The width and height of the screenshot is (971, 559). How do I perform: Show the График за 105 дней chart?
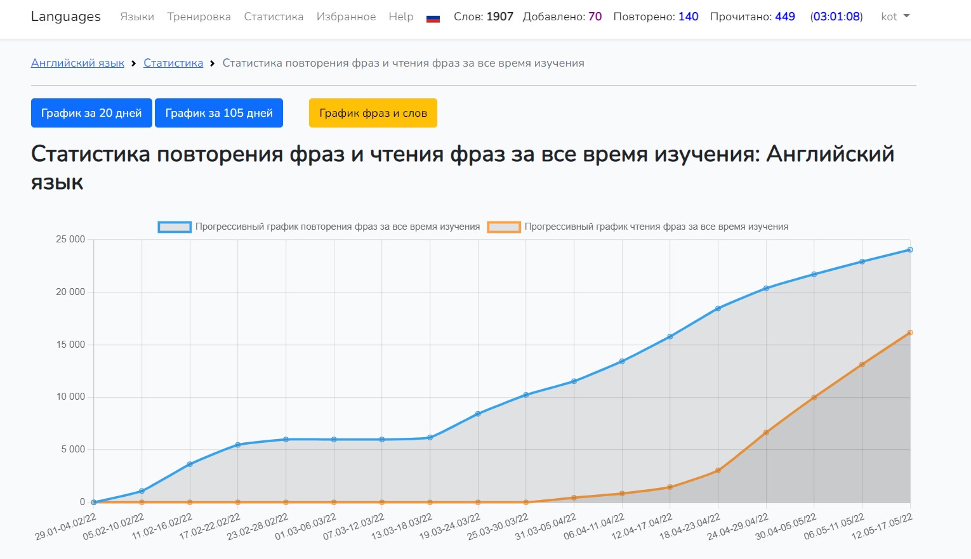click(219, 113)
